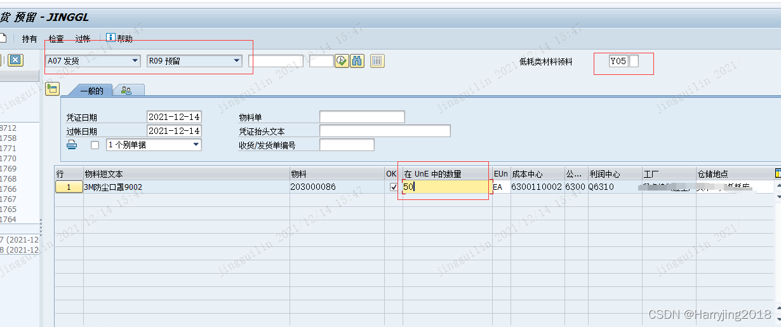The height and width of the screenshot is (327, 781).
Task: Click the Y05 movement type field
Action: pyautogui.click(x=618, y=62)
